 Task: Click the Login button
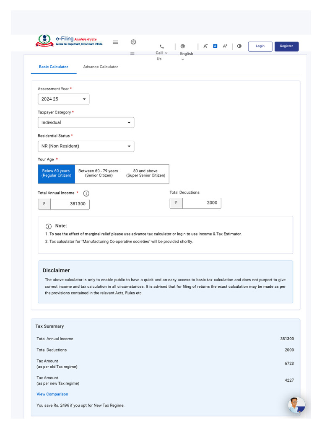[x=260, y=46]
